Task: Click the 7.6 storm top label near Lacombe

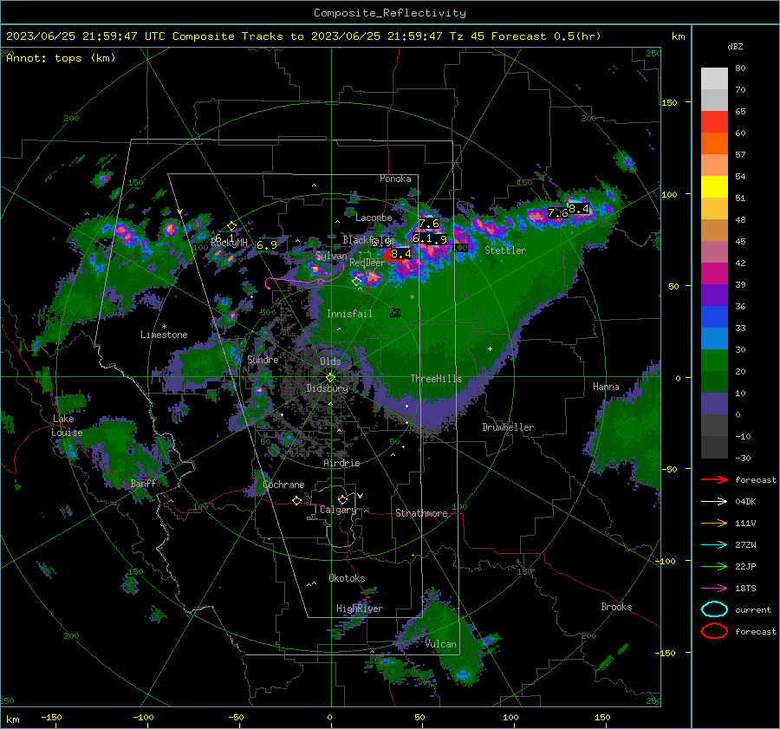Action: 429,224
